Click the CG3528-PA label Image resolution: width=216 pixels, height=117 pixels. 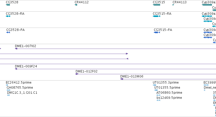coord(15,30)
